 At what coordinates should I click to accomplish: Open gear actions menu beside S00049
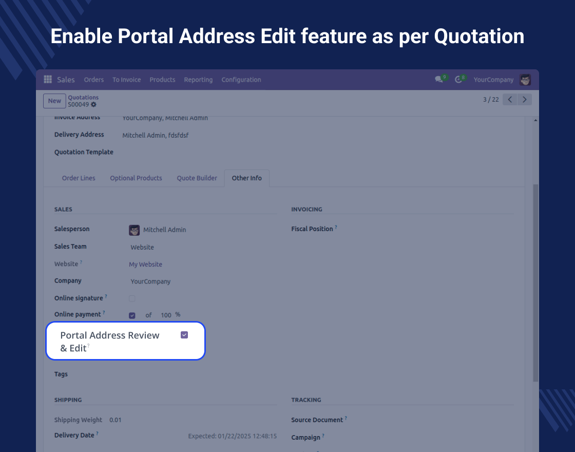tap(94, 105)
